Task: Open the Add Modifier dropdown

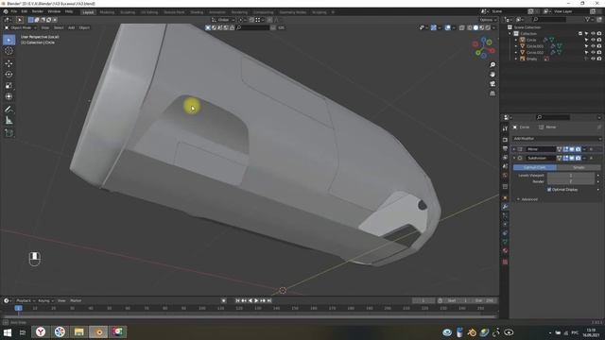Action: coord(557,139)
